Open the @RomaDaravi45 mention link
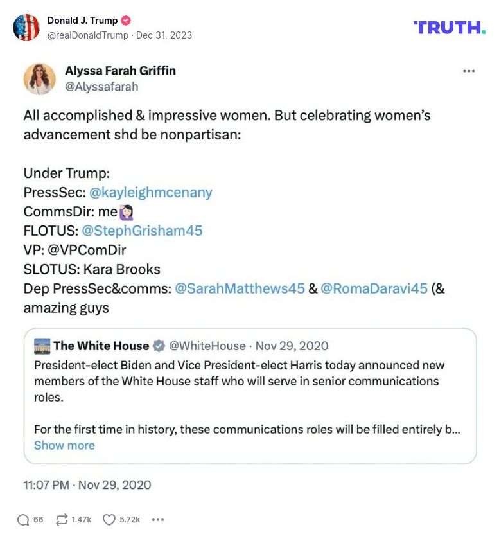This screenshot has height=539, width=499. pyautogui.click(x=374, y=288)
